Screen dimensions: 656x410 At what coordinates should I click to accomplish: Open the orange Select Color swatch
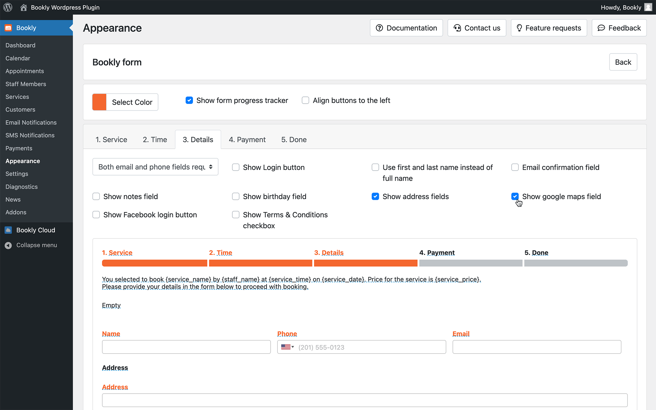pos(99,102)
